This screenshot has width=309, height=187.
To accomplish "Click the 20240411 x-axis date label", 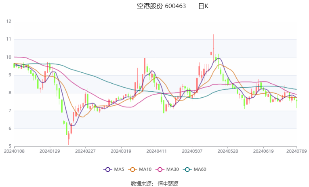I will point(157,151).
